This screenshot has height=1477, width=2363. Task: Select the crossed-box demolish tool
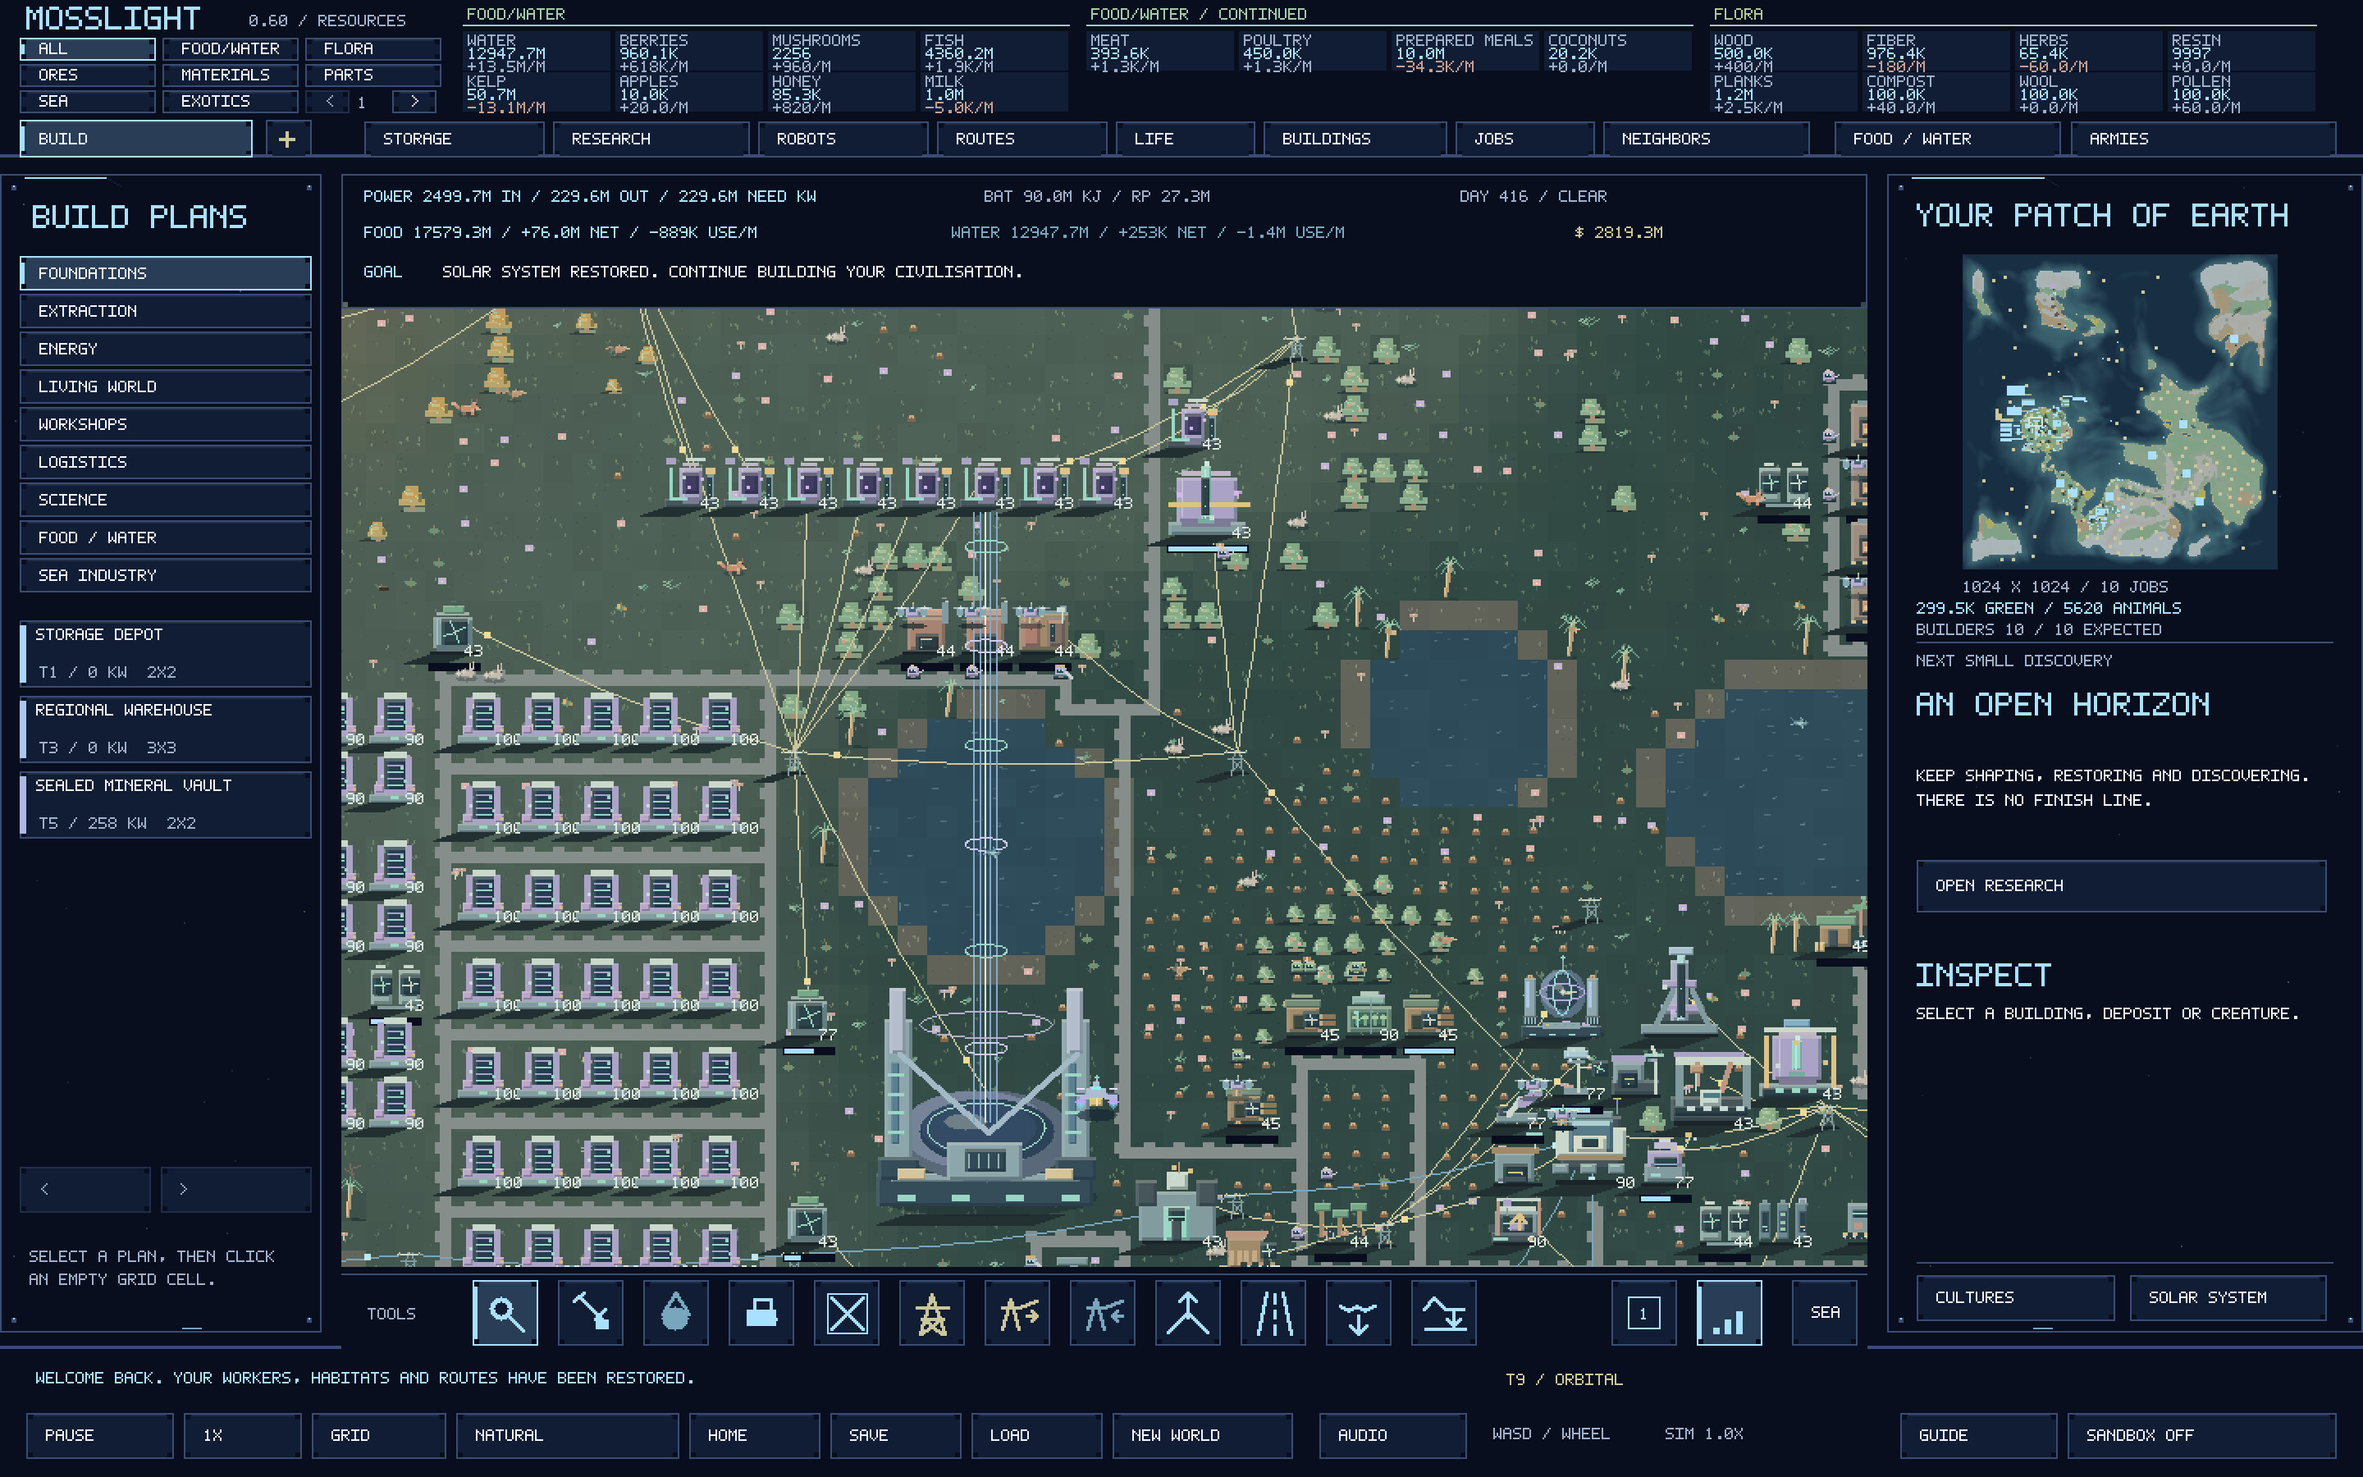tap(847, 1313)
